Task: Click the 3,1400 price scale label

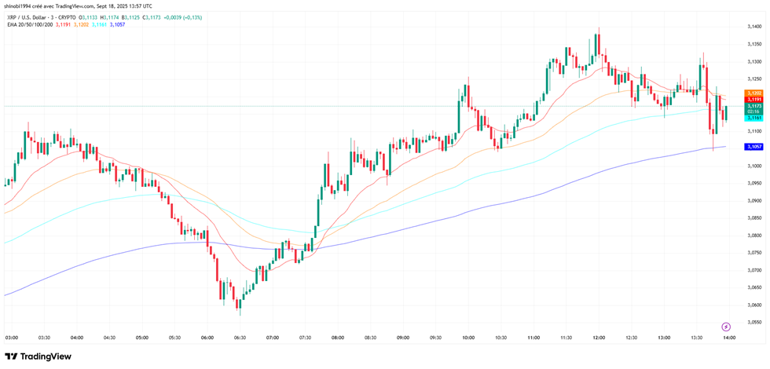Action: [x=753, y=27]
